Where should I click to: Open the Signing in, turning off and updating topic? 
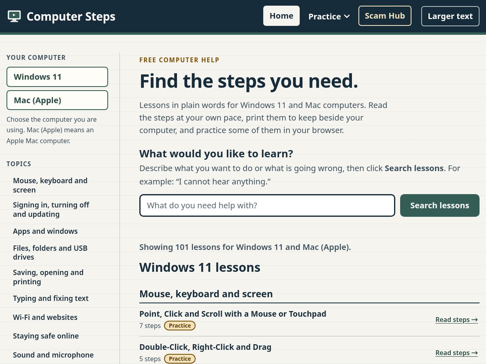(51, 210)
